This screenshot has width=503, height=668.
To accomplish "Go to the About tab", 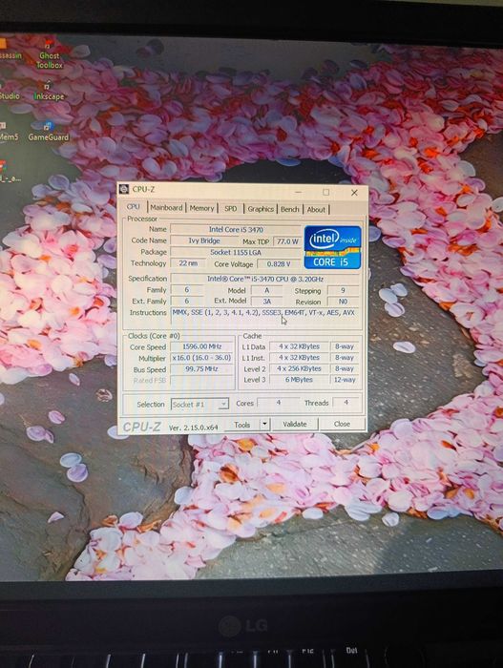I will coord(316,210).
